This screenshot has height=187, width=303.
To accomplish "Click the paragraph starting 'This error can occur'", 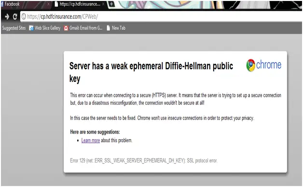I will tap(176, 99).
